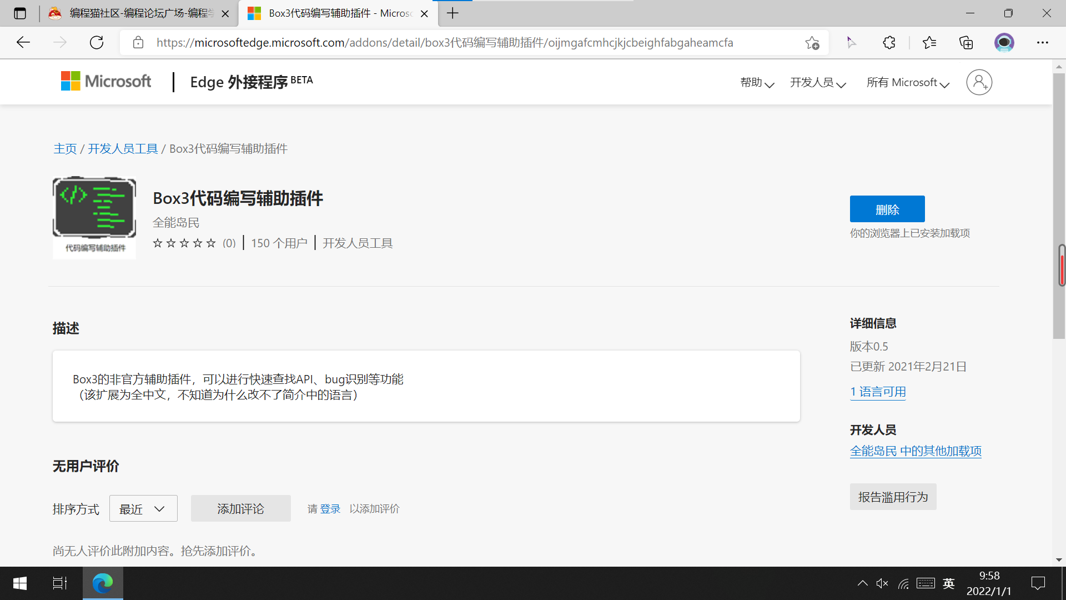Go back to the previous page
The height and width of the screenshot is (600, 1066).
click(23, 42)
